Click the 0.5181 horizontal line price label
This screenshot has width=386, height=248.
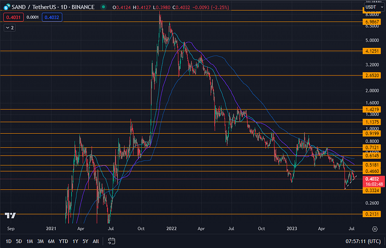coord(372,165)
